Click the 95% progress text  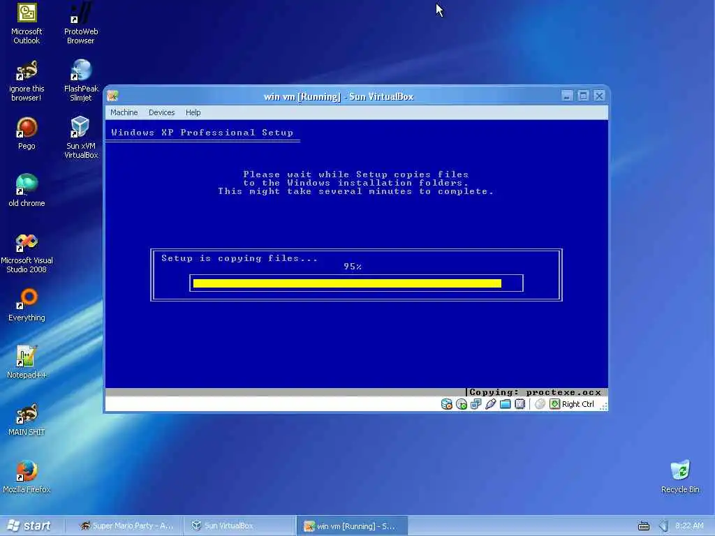[x=353, y=267]
